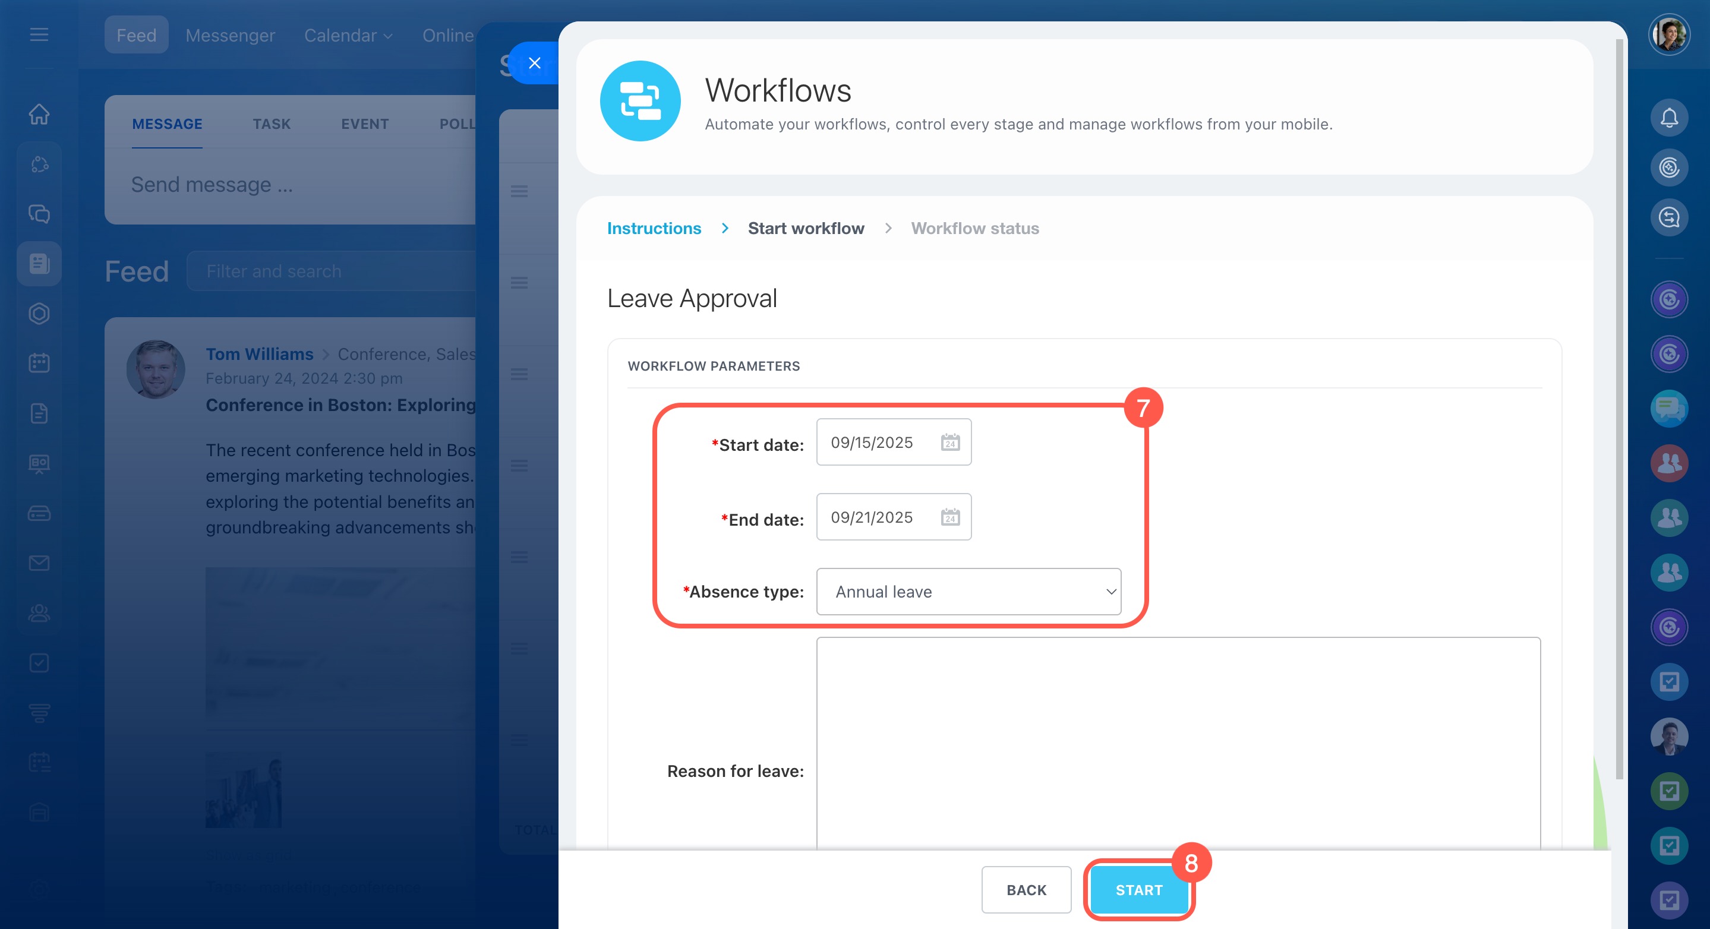
Task: Click the START button
Action: 1139,890
